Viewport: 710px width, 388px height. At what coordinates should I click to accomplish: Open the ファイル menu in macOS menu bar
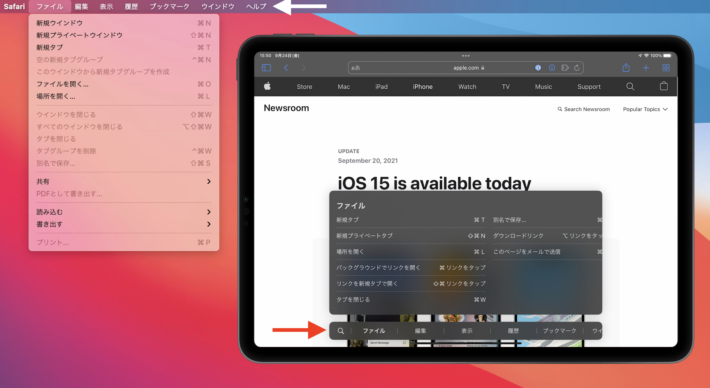tap(50, 6)
